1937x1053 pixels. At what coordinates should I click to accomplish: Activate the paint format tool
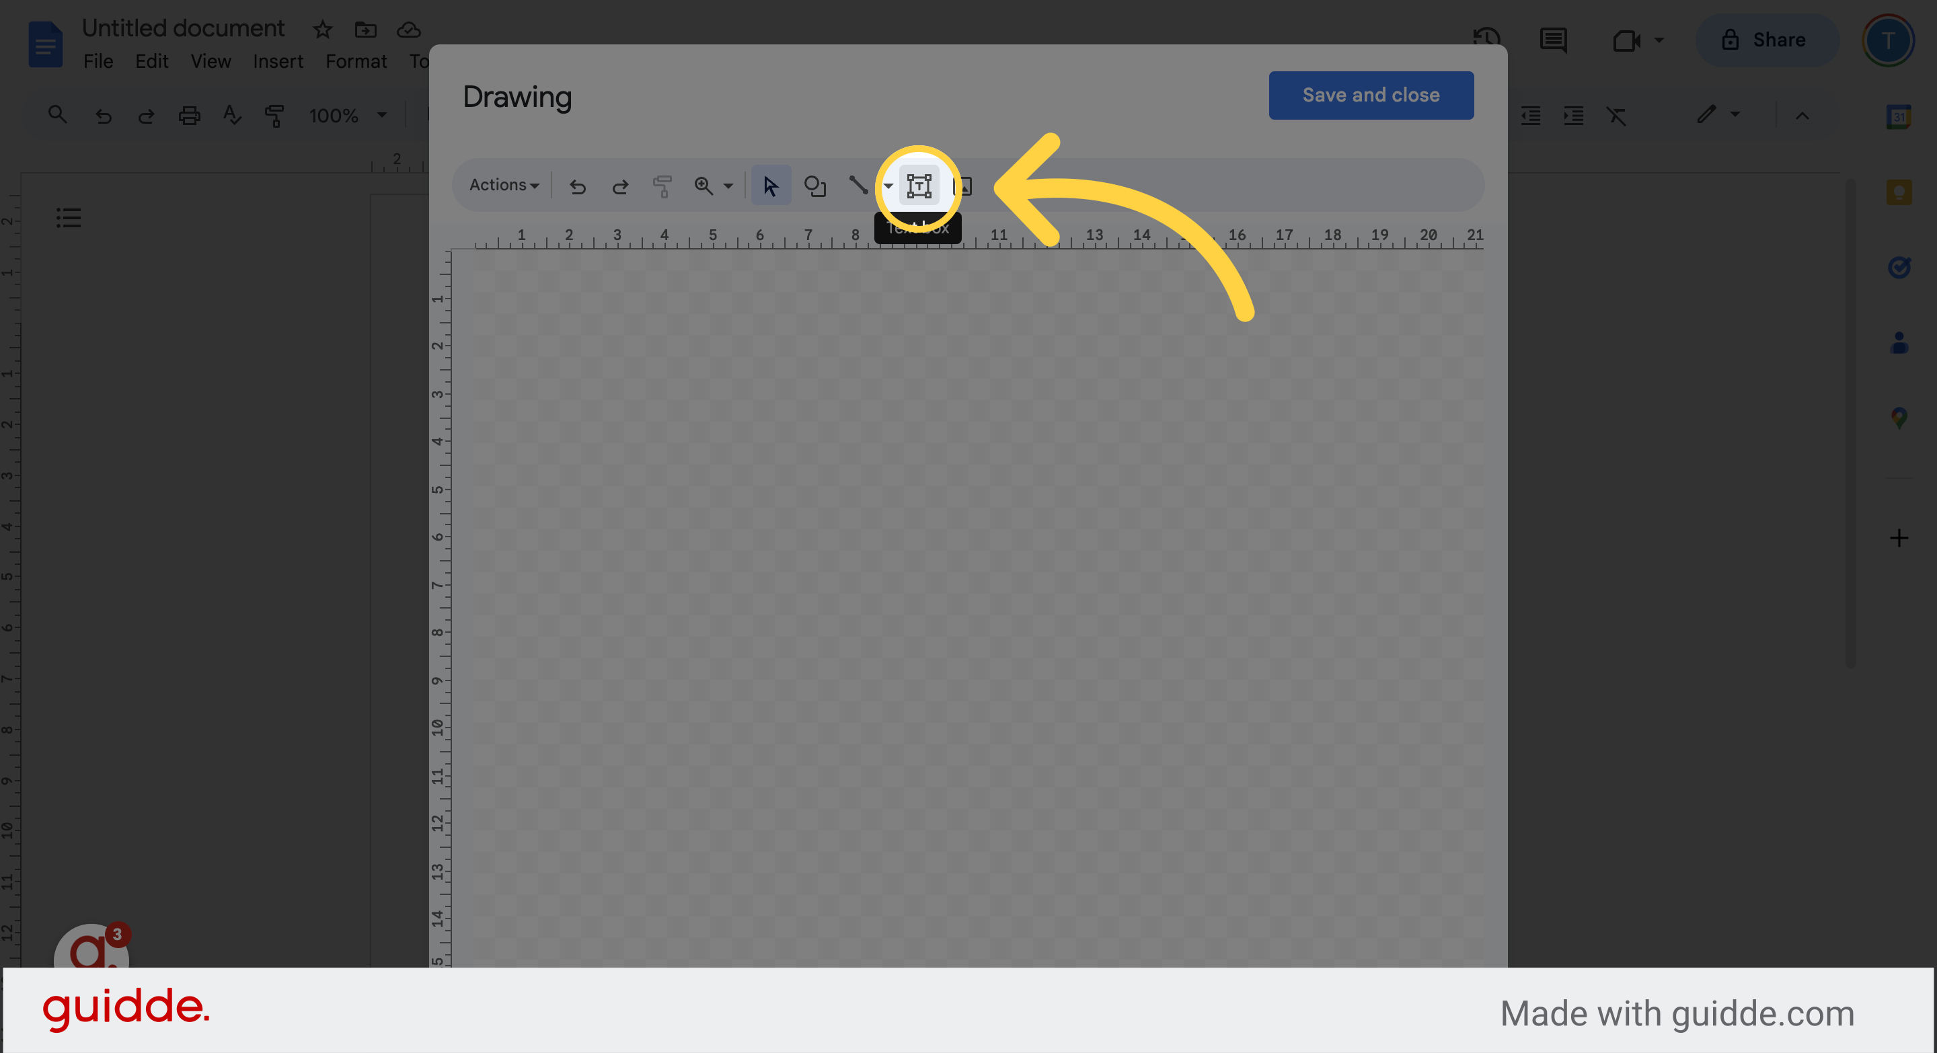[662, 185]
